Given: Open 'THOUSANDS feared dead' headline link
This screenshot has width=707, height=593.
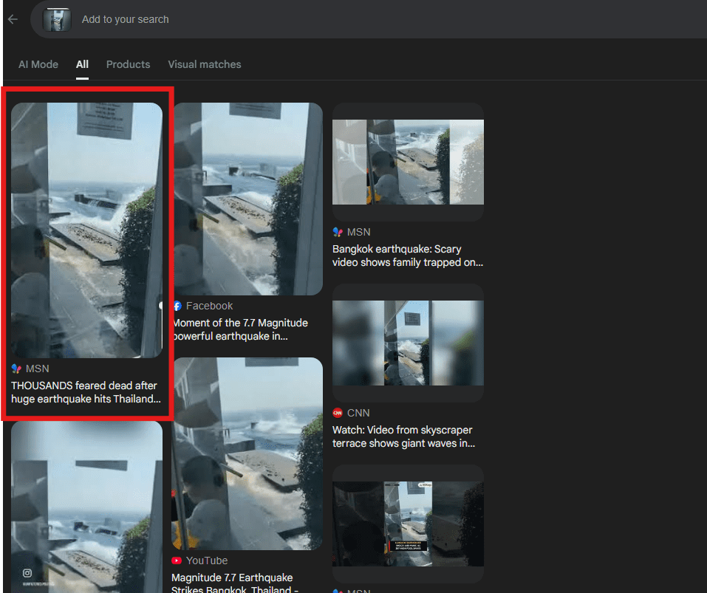Looking at the screenshot, I should [x=86, y=391].
